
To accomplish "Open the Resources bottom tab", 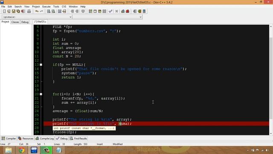I will [x=26, y=139].
